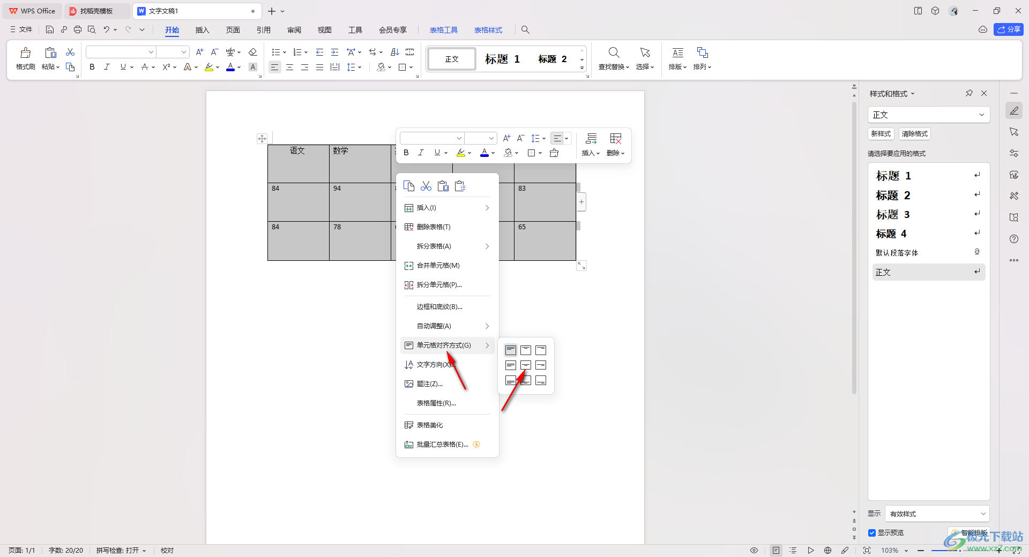The width and height of the screenshot is (1029, 557).
Task: Expand the 拆分表格(A) submenu
Action: point(447,246)
